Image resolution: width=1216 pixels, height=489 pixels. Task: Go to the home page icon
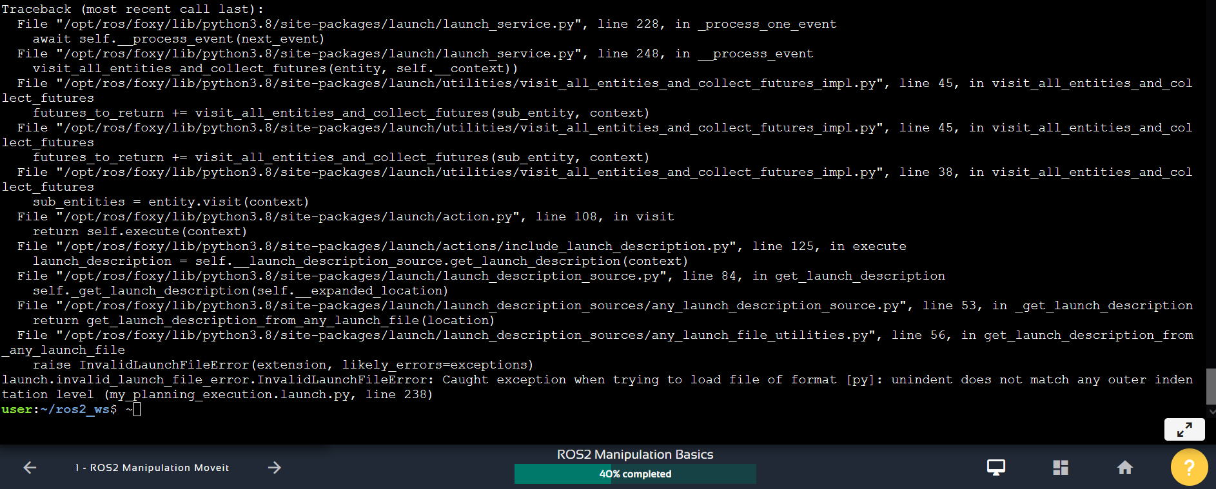coord(1125,468)
